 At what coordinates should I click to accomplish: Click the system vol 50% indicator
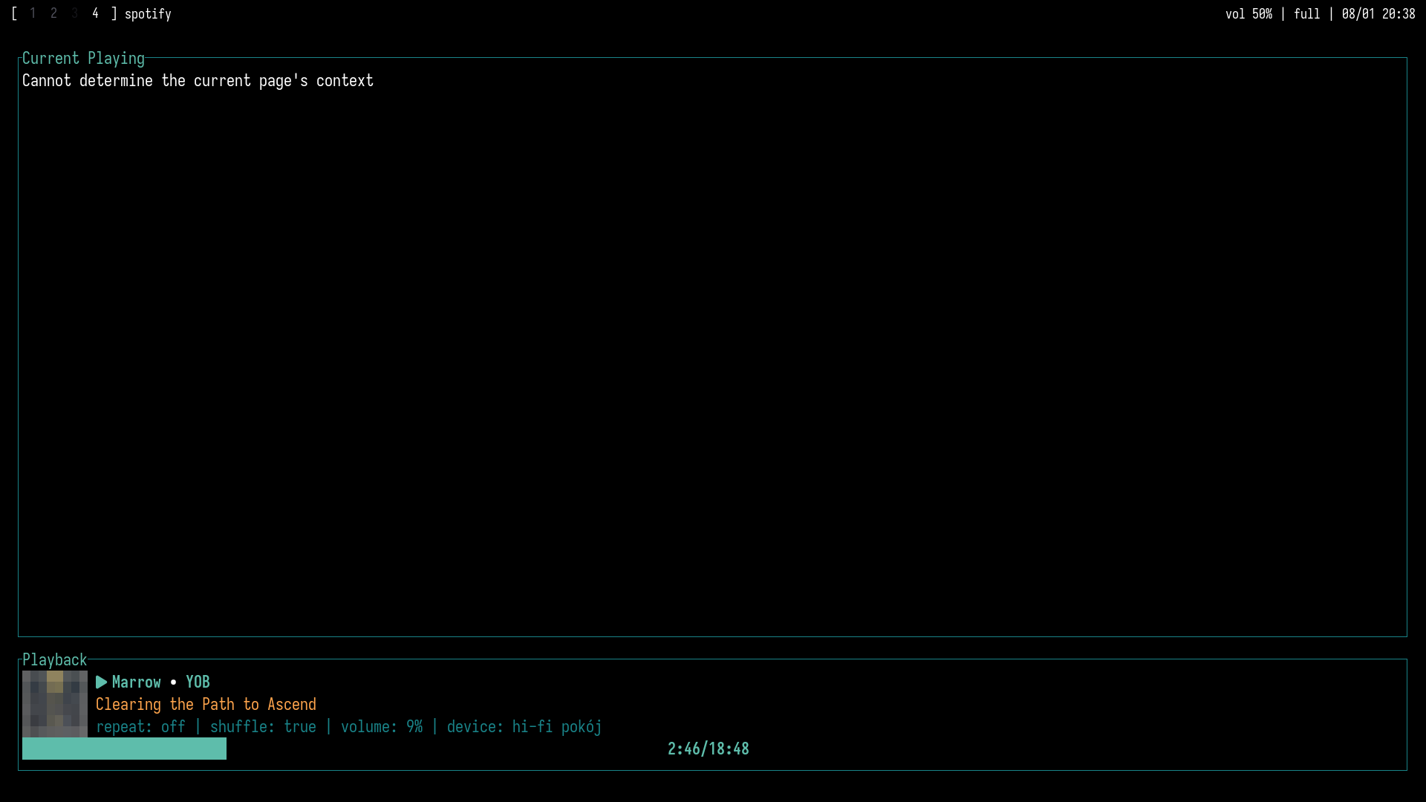pyautogui.click(x=1248, y=14)
